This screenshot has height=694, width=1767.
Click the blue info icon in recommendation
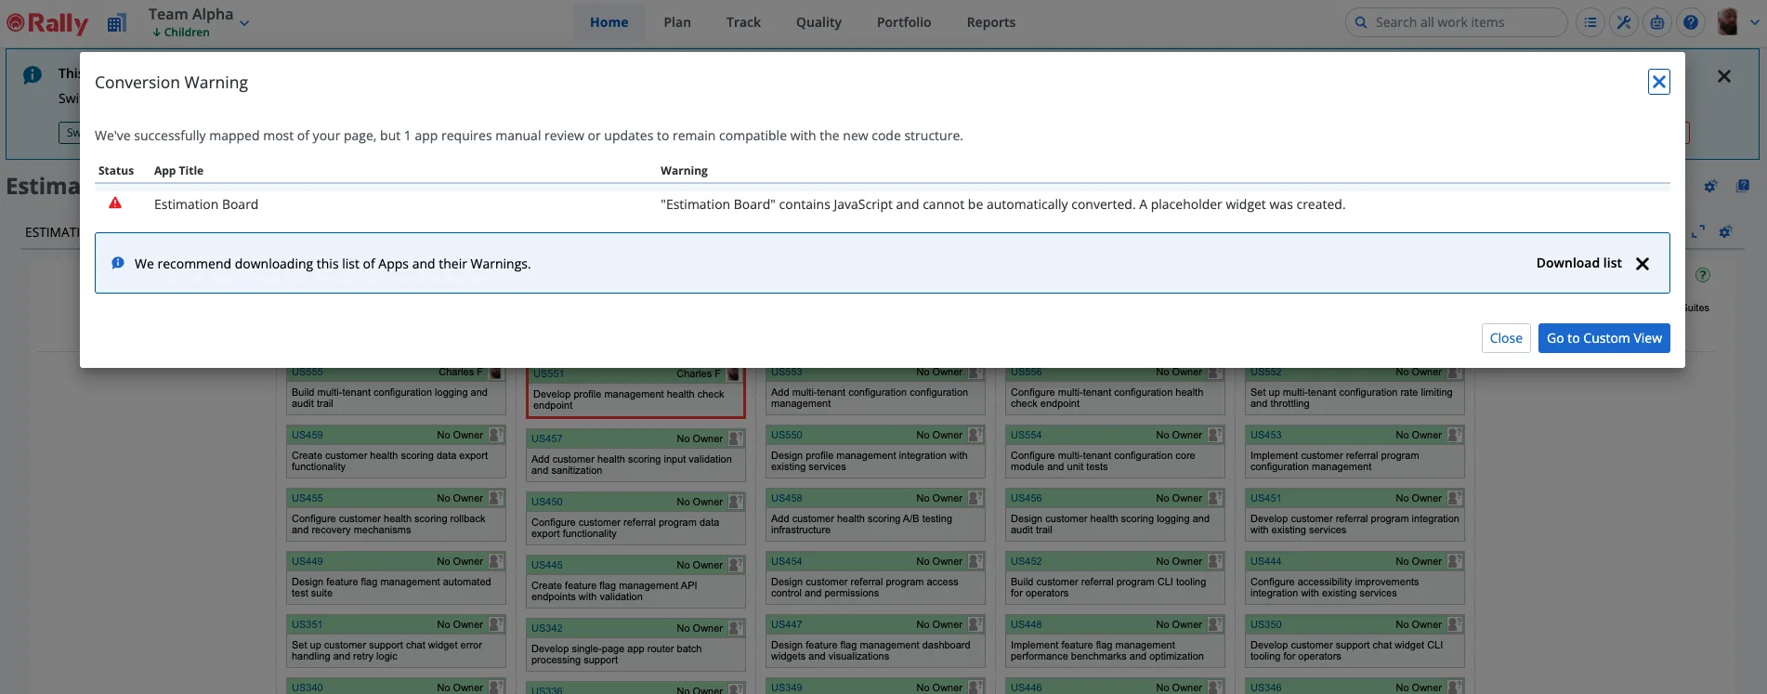(x=118, y=263)
